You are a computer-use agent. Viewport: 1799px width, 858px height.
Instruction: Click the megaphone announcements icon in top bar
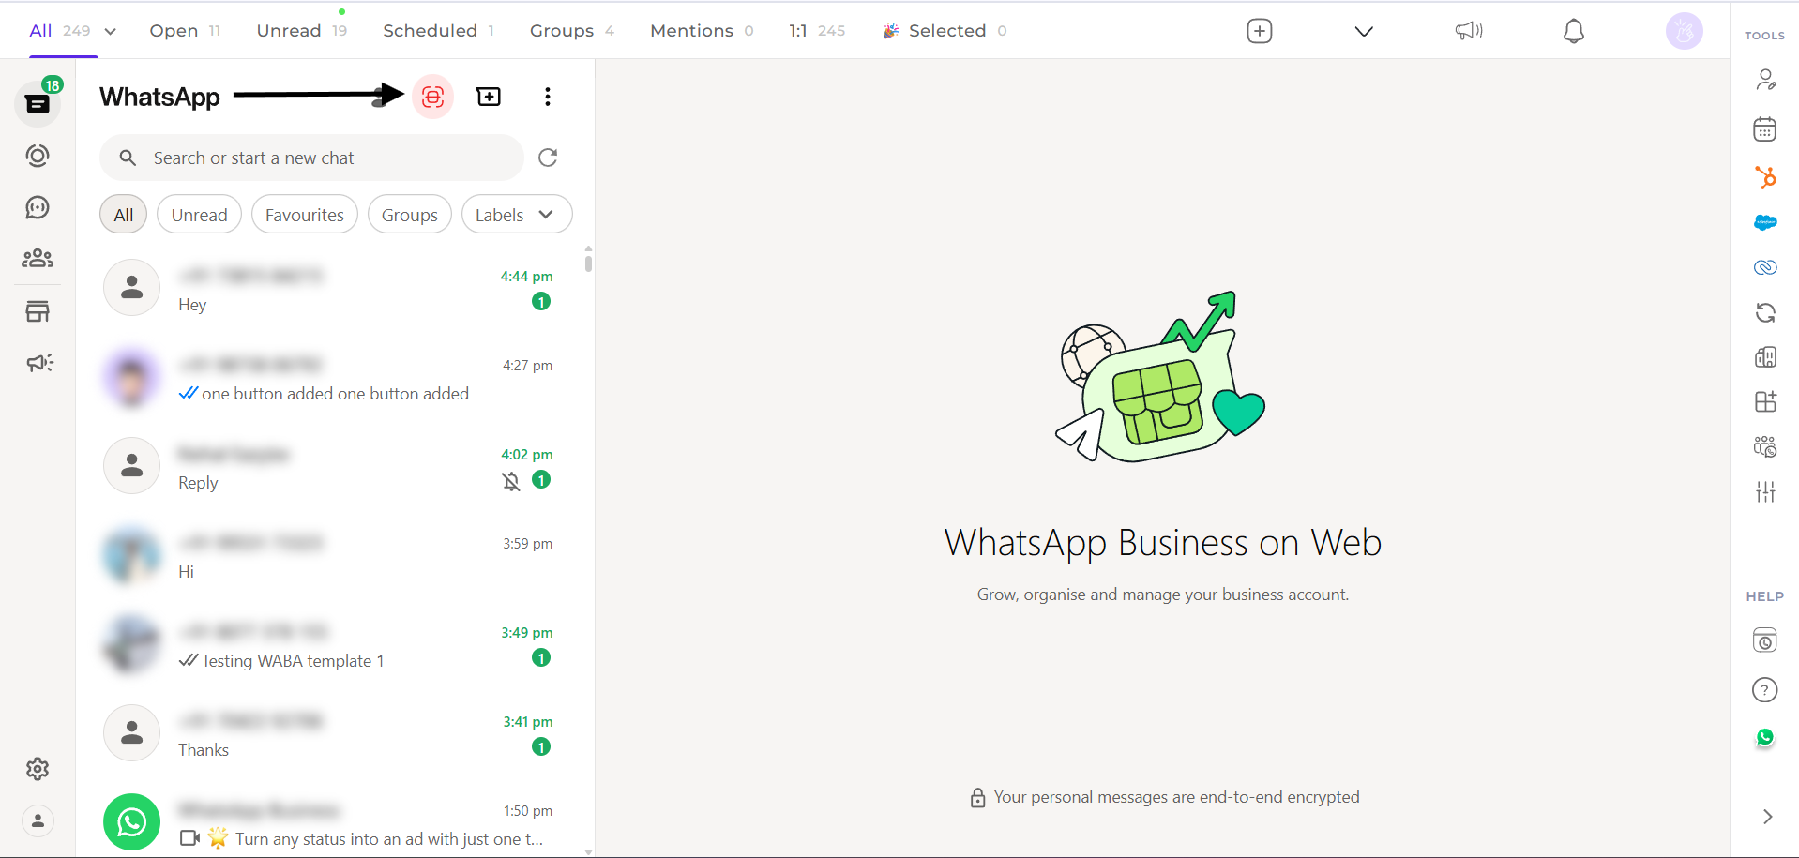click(x=1469, y=31)
